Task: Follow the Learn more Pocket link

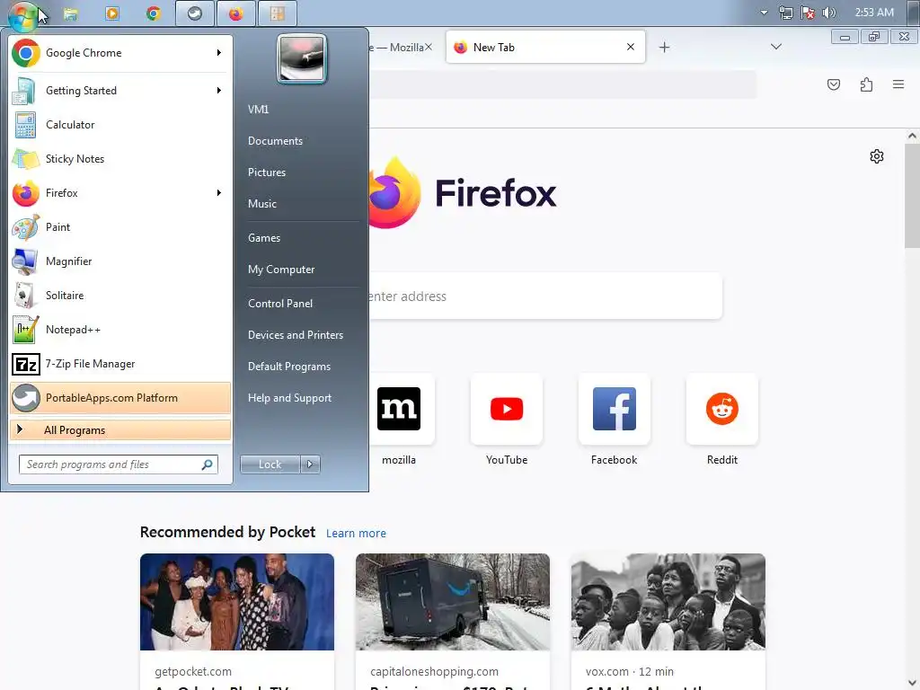Action: tap(356, 534)
